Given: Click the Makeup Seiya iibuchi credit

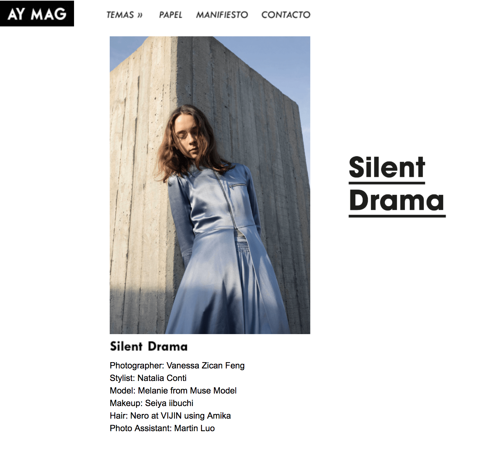Looking at the screenshot, I should 151,403.
